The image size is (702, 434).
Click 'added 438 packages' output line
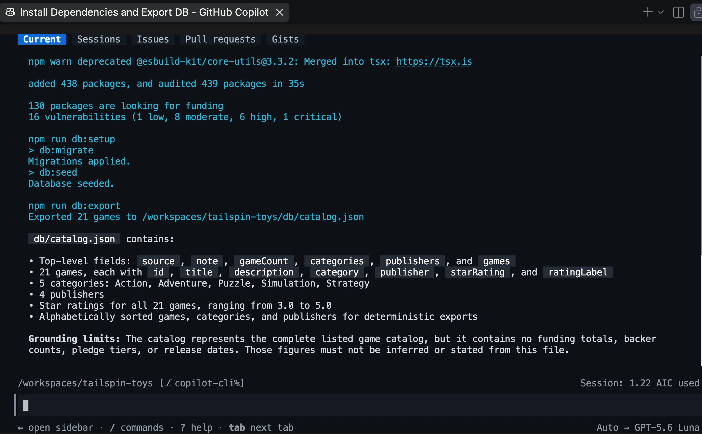coord(166,84)
